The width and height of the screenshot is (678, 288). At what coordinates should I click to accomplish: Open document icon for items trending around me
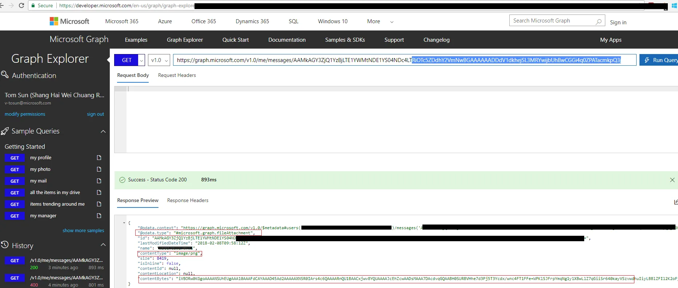(99, 204)
